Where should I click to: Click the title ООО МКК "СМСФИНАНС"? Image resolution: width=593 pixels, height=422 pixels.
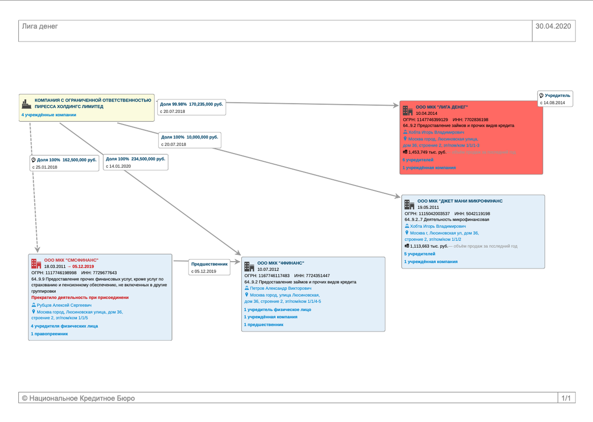tap(71, 260)
